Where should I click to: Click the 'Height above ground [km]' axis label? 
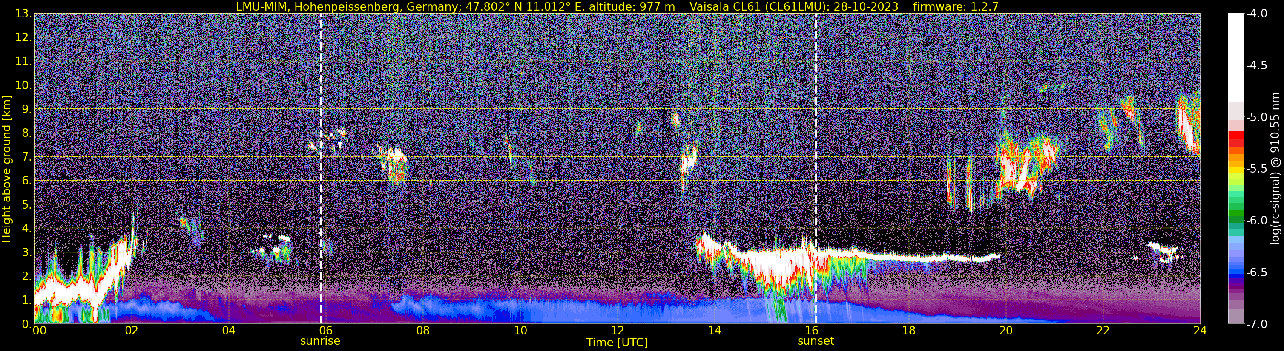click(6, 169)
